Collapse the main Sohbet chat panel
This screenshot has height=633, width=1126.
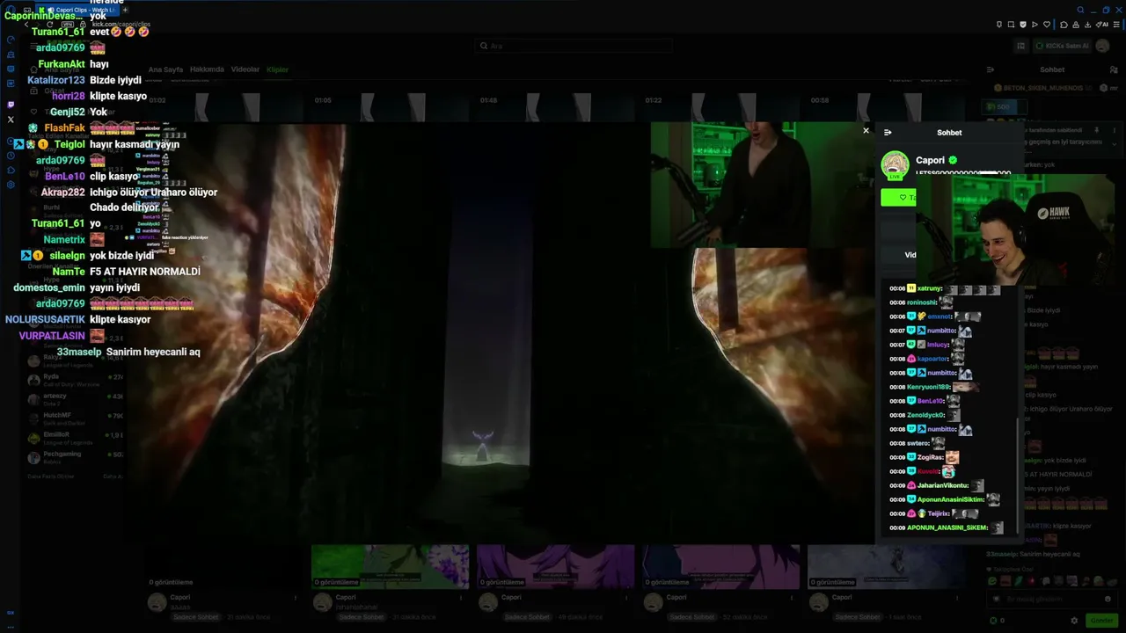point(991,69)
